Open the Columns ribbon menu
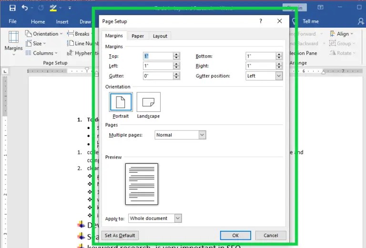 tap(41, 53)
